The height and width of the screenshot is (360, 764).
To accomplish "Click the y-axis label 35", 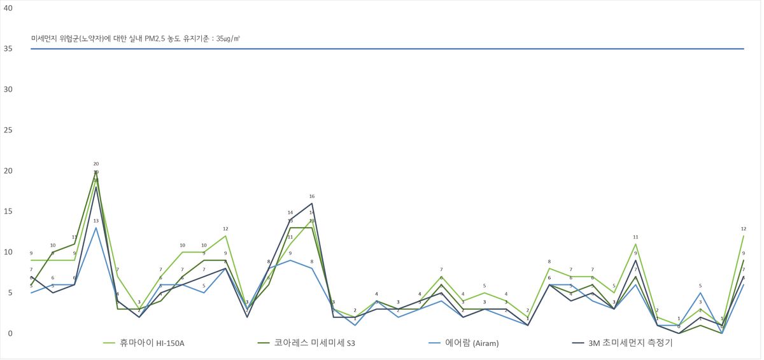I will click(x=8, y=48).
